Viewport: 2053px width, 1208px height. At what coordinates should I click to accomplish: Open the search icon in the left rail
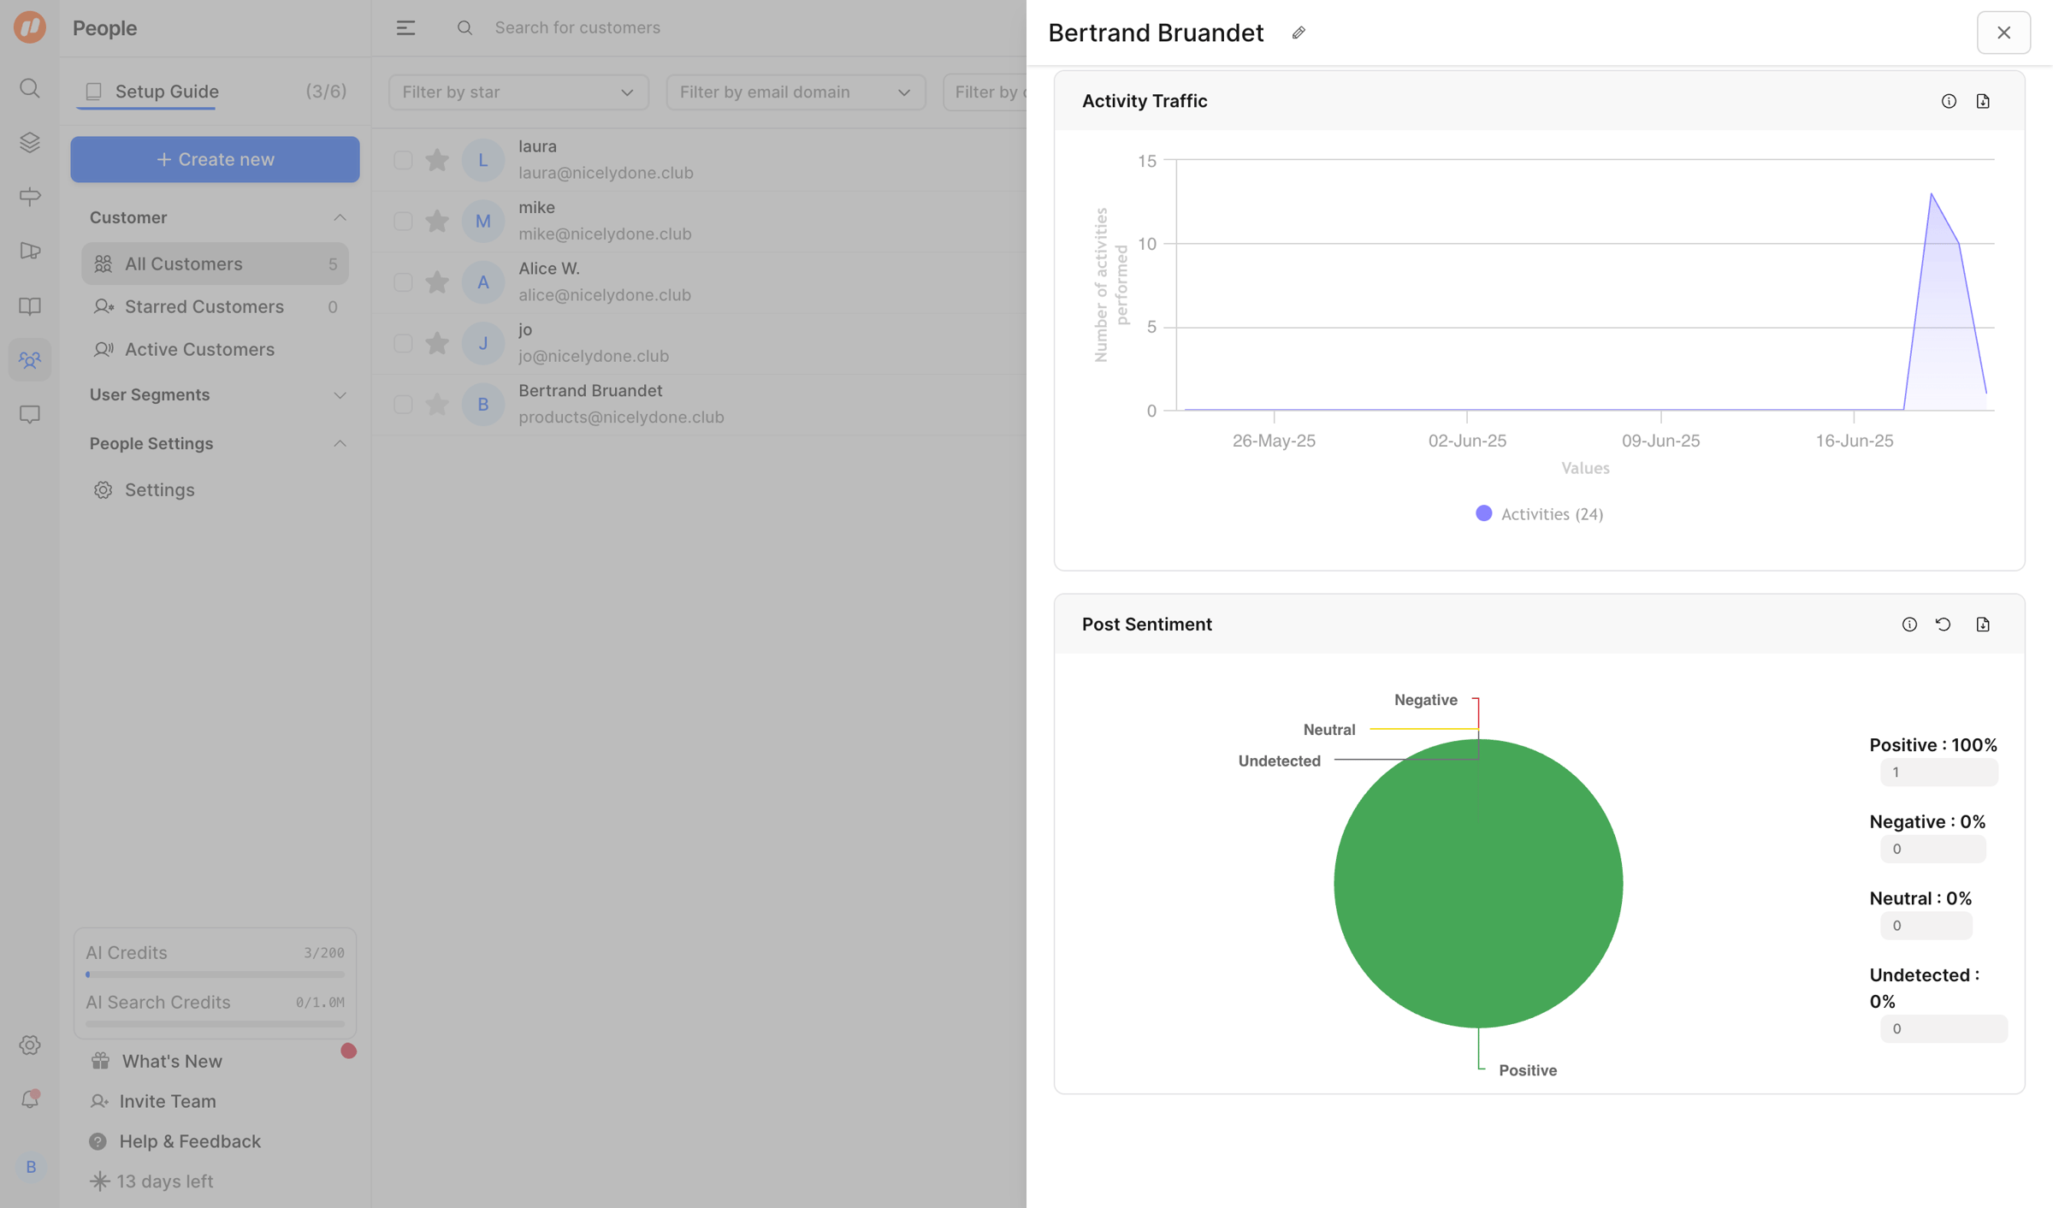coord(30,88)
